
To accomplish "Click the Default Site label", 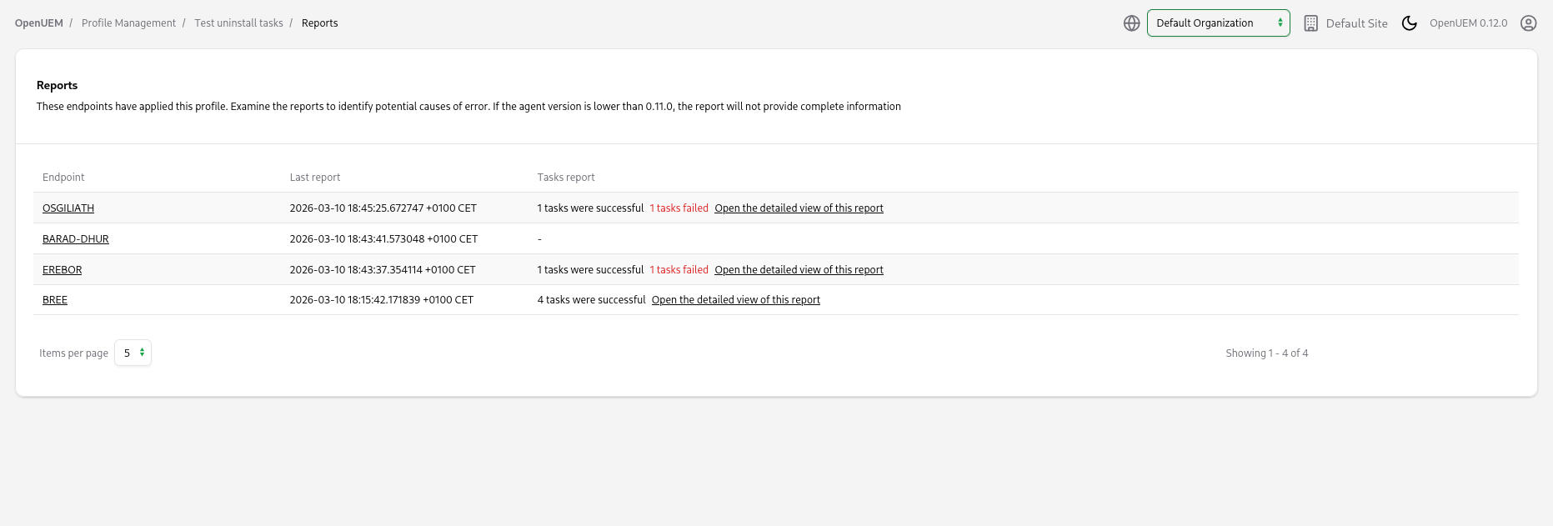I will click(1356, 23).
